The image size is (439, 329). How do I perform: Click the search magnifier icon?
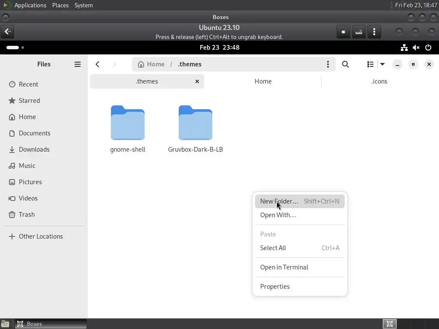point(346,64)
